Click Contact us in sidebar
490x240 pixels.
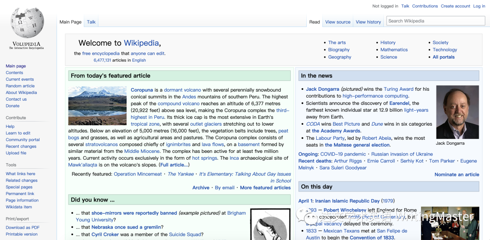pyautogui.click(x=16, y=99)
